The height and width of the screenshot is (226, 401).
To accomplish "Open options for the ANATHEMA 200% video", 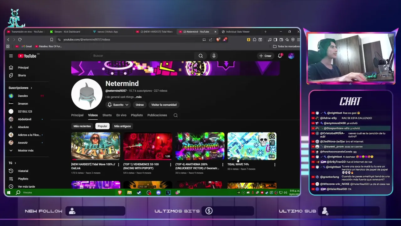I will tap(223, 164).
